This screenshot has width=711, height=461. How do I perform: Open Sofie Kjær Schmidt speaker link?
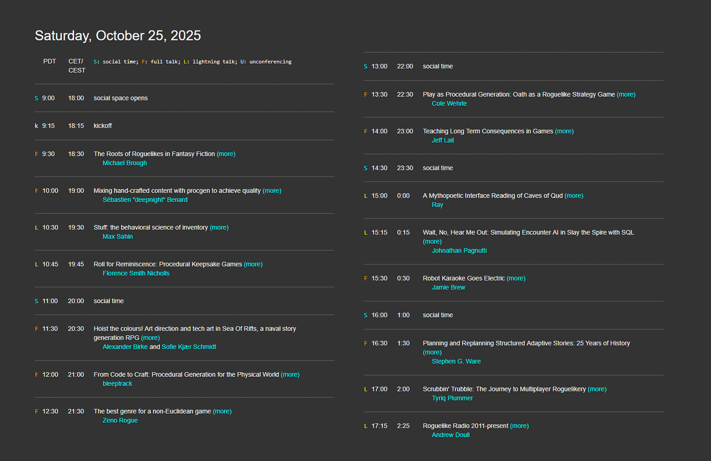(189, 347)
